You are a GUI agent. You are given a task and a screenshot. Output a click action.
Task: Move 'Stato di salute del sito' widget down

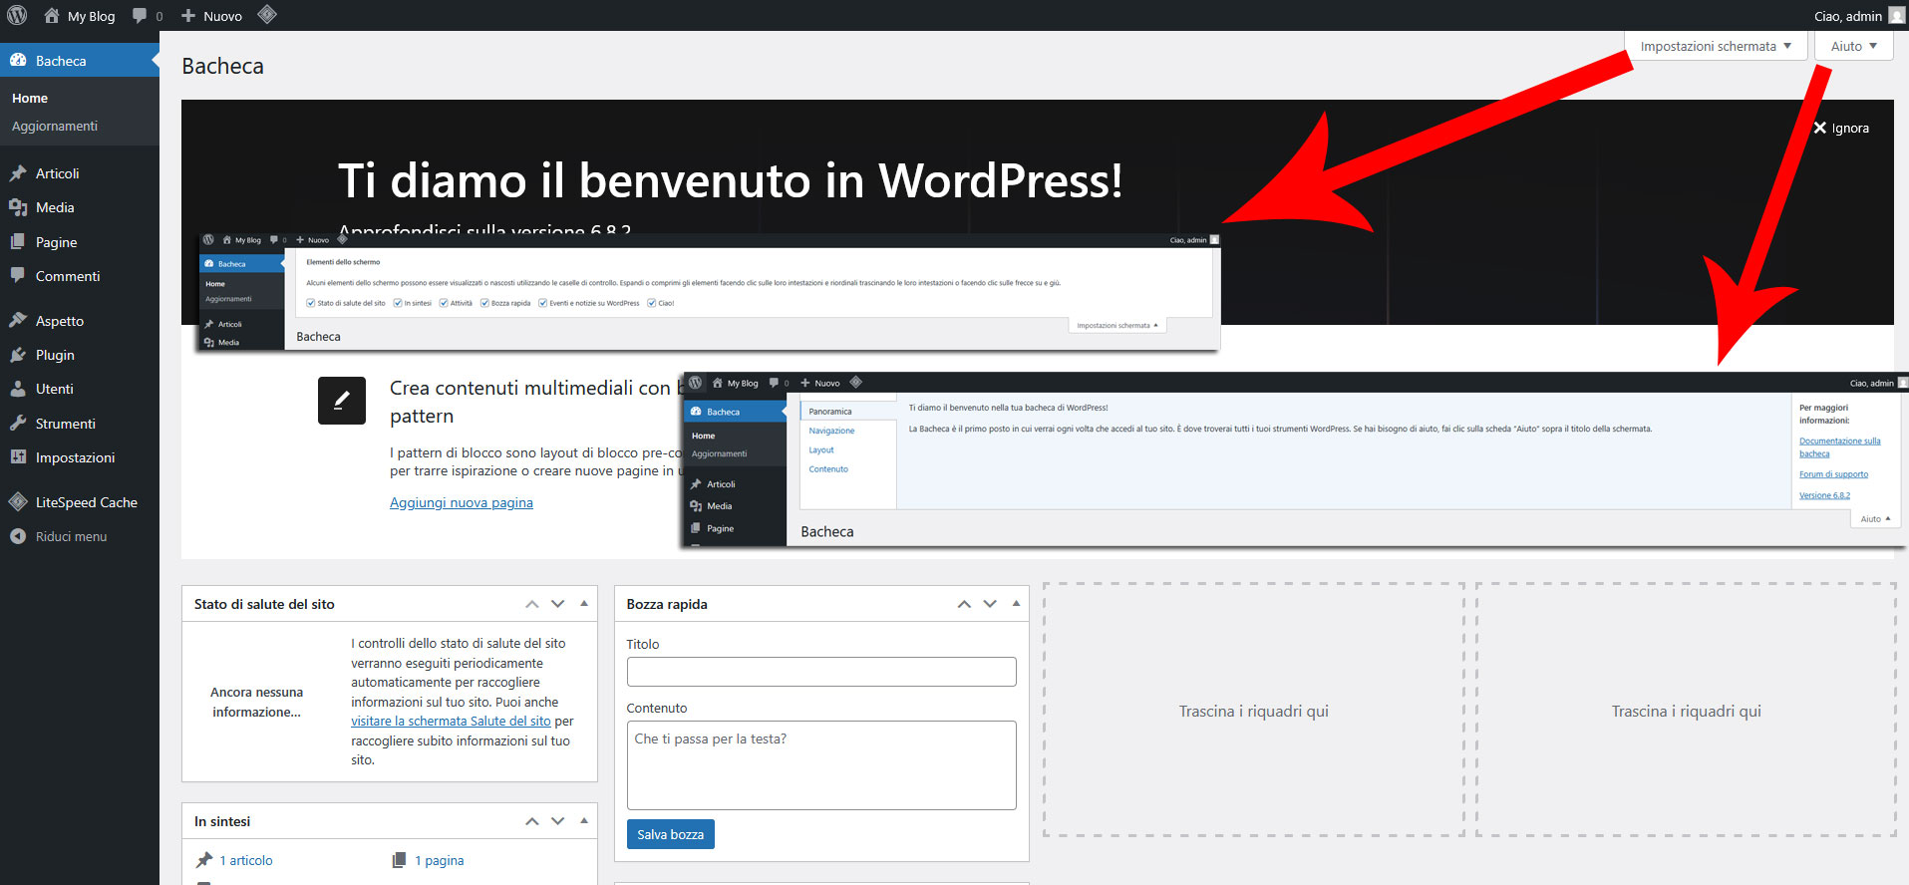[558, 604]
